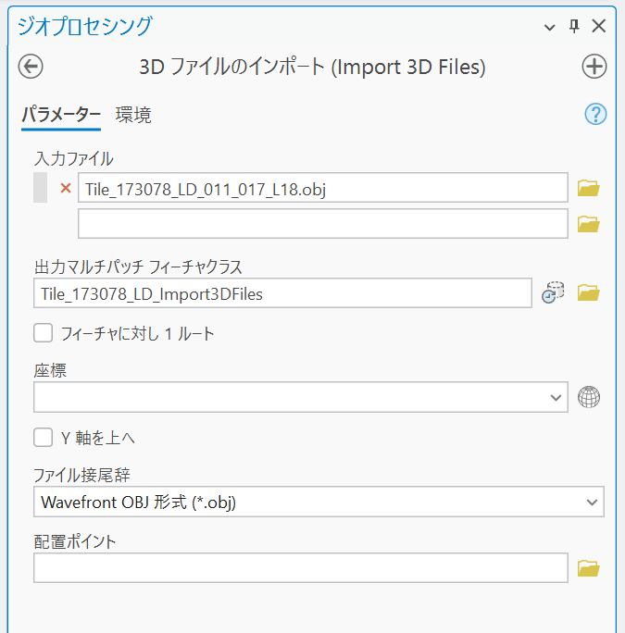This screenshot has width=625, height=633.
Task: Click the empty second input file field
Action: coord(322,224)
